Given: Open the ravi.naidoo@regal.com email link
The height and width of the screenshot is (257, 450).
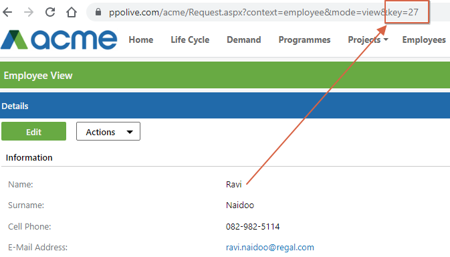Looking at the screenshot, I should [x=269, y=247].
